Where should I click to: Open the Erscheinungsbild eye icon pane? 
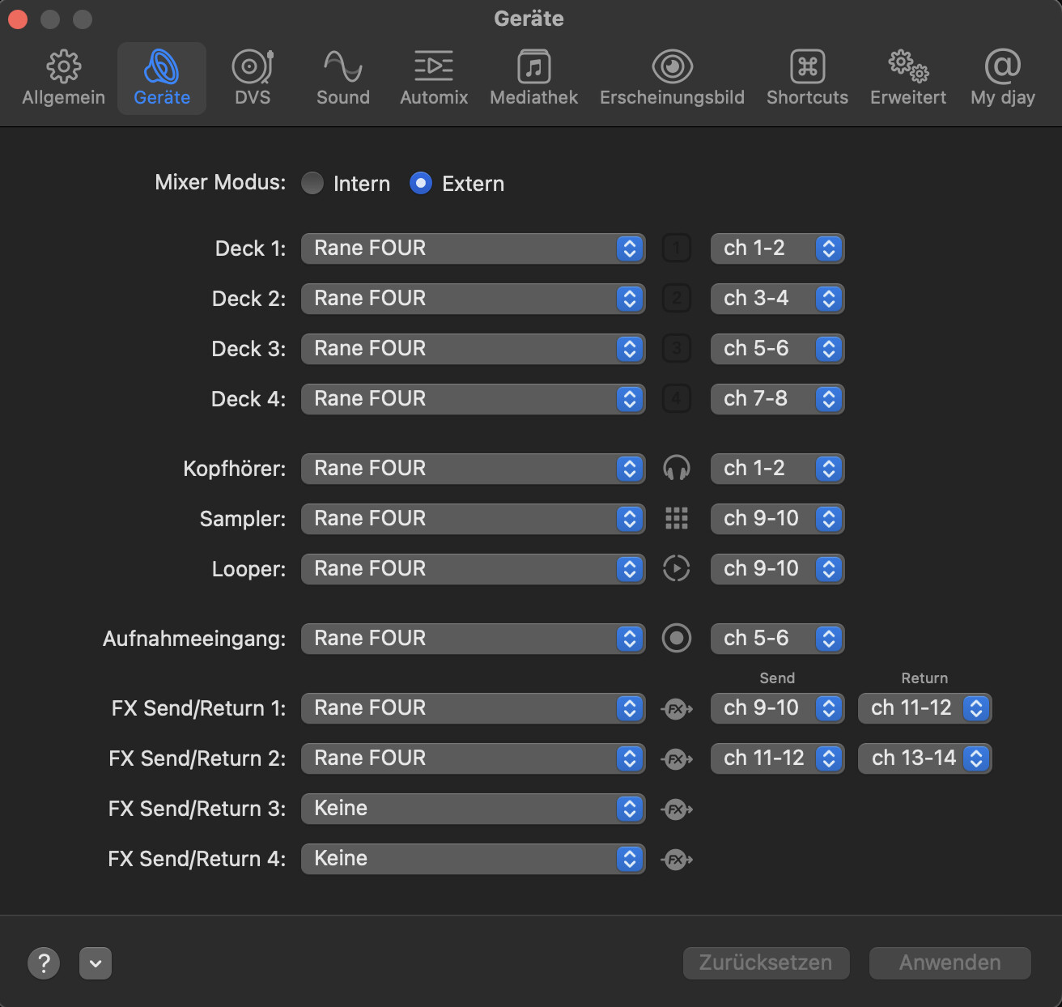(672, 79)
